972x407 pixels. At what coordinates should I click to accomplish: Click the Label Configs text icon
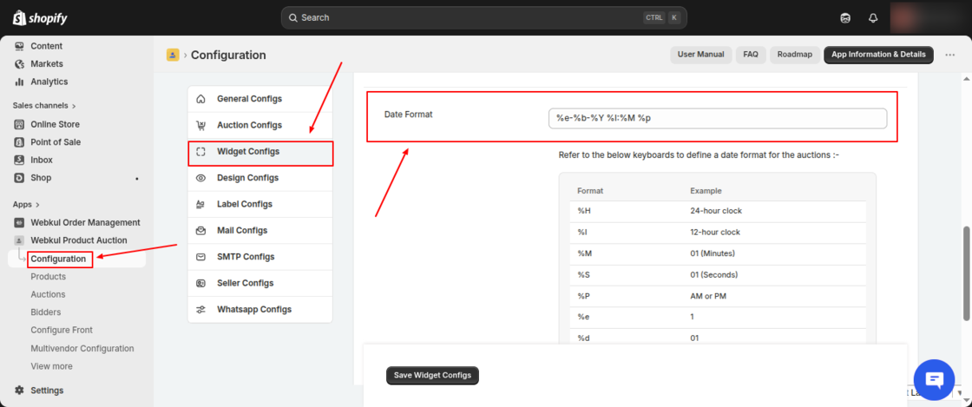click(200, 204)
